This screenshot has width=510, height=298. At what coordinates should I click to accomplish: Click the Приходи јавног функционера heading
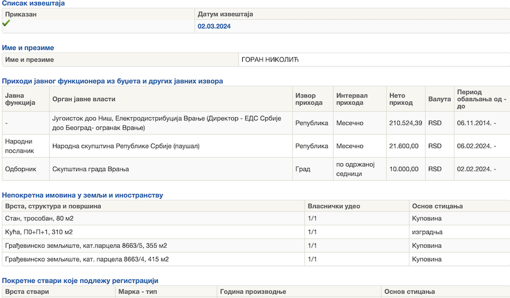113,81
